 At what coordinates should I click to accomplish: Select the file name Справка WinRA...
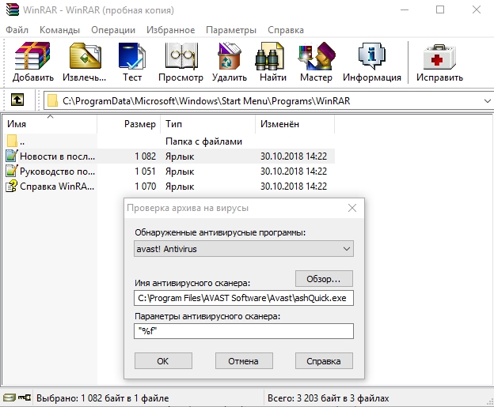click(57, 187)
